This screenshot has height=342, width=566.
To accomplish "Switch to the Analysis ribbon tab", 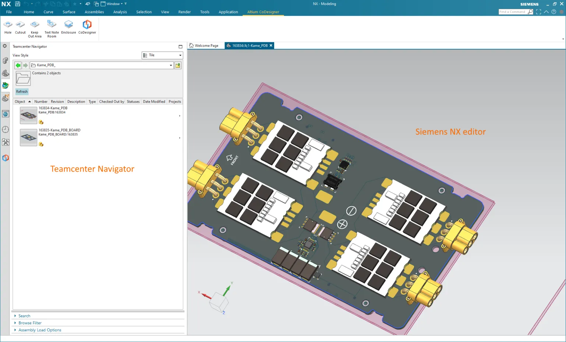I will coord(120,12).
